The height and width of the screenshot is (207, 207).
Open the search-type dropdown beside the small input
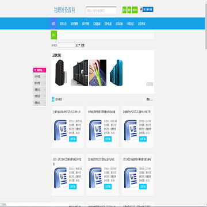coord(78,45)
